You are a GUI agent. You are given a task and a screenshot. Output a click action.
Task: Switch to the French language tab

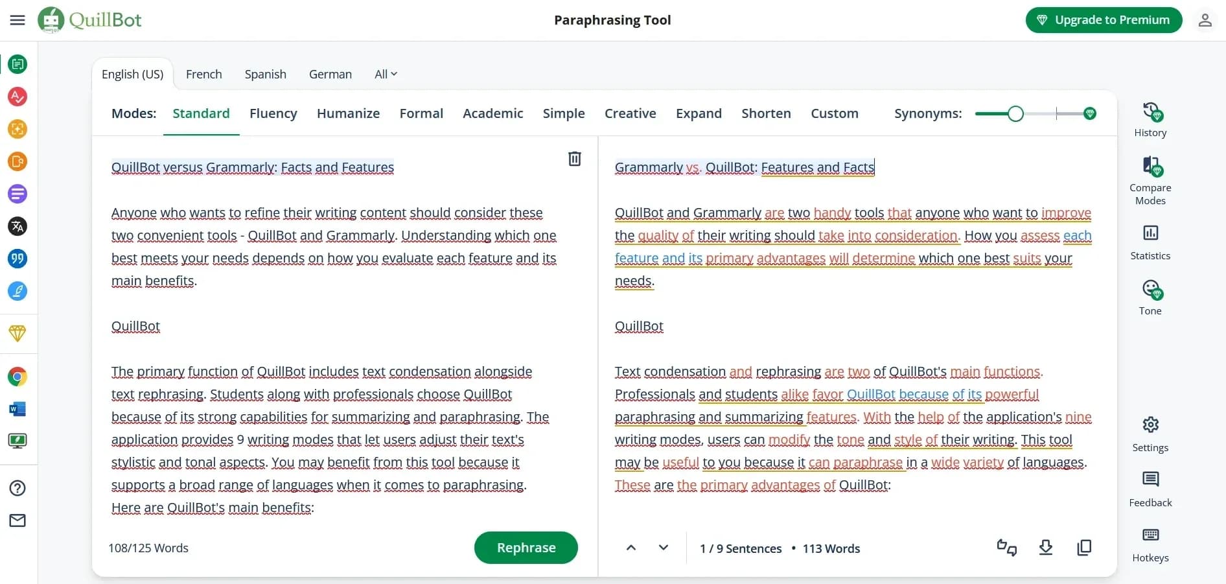[203, 74]
